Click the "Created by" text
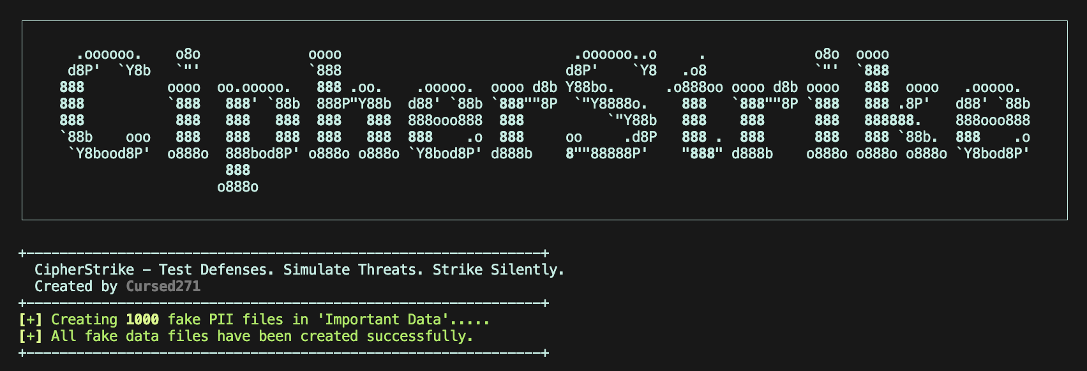Image resolution: width=1087 pixels, height=371 pixels. (76, 286)
